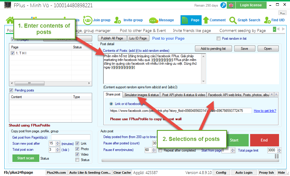Click the Publish All Page button
The width and height of the screenshot is (290, 176).
point(112,38)
